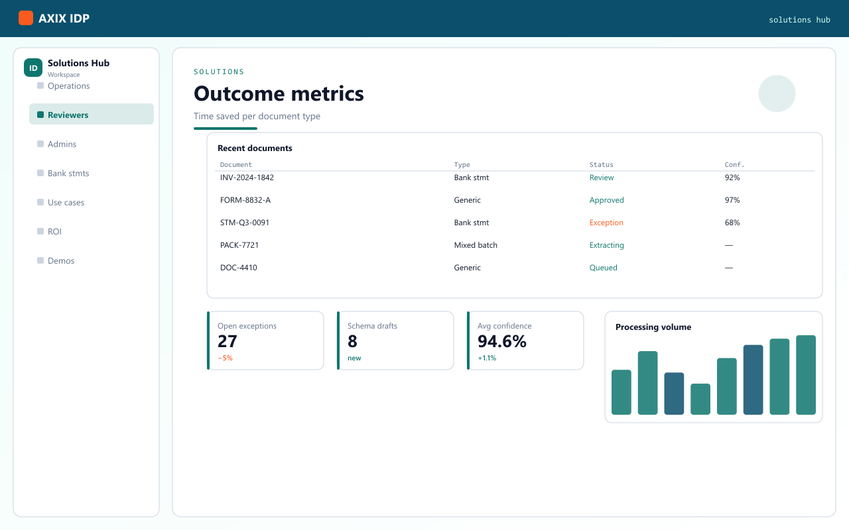Click the 68% confidence value
849x530 pixels.
(732, 223)
